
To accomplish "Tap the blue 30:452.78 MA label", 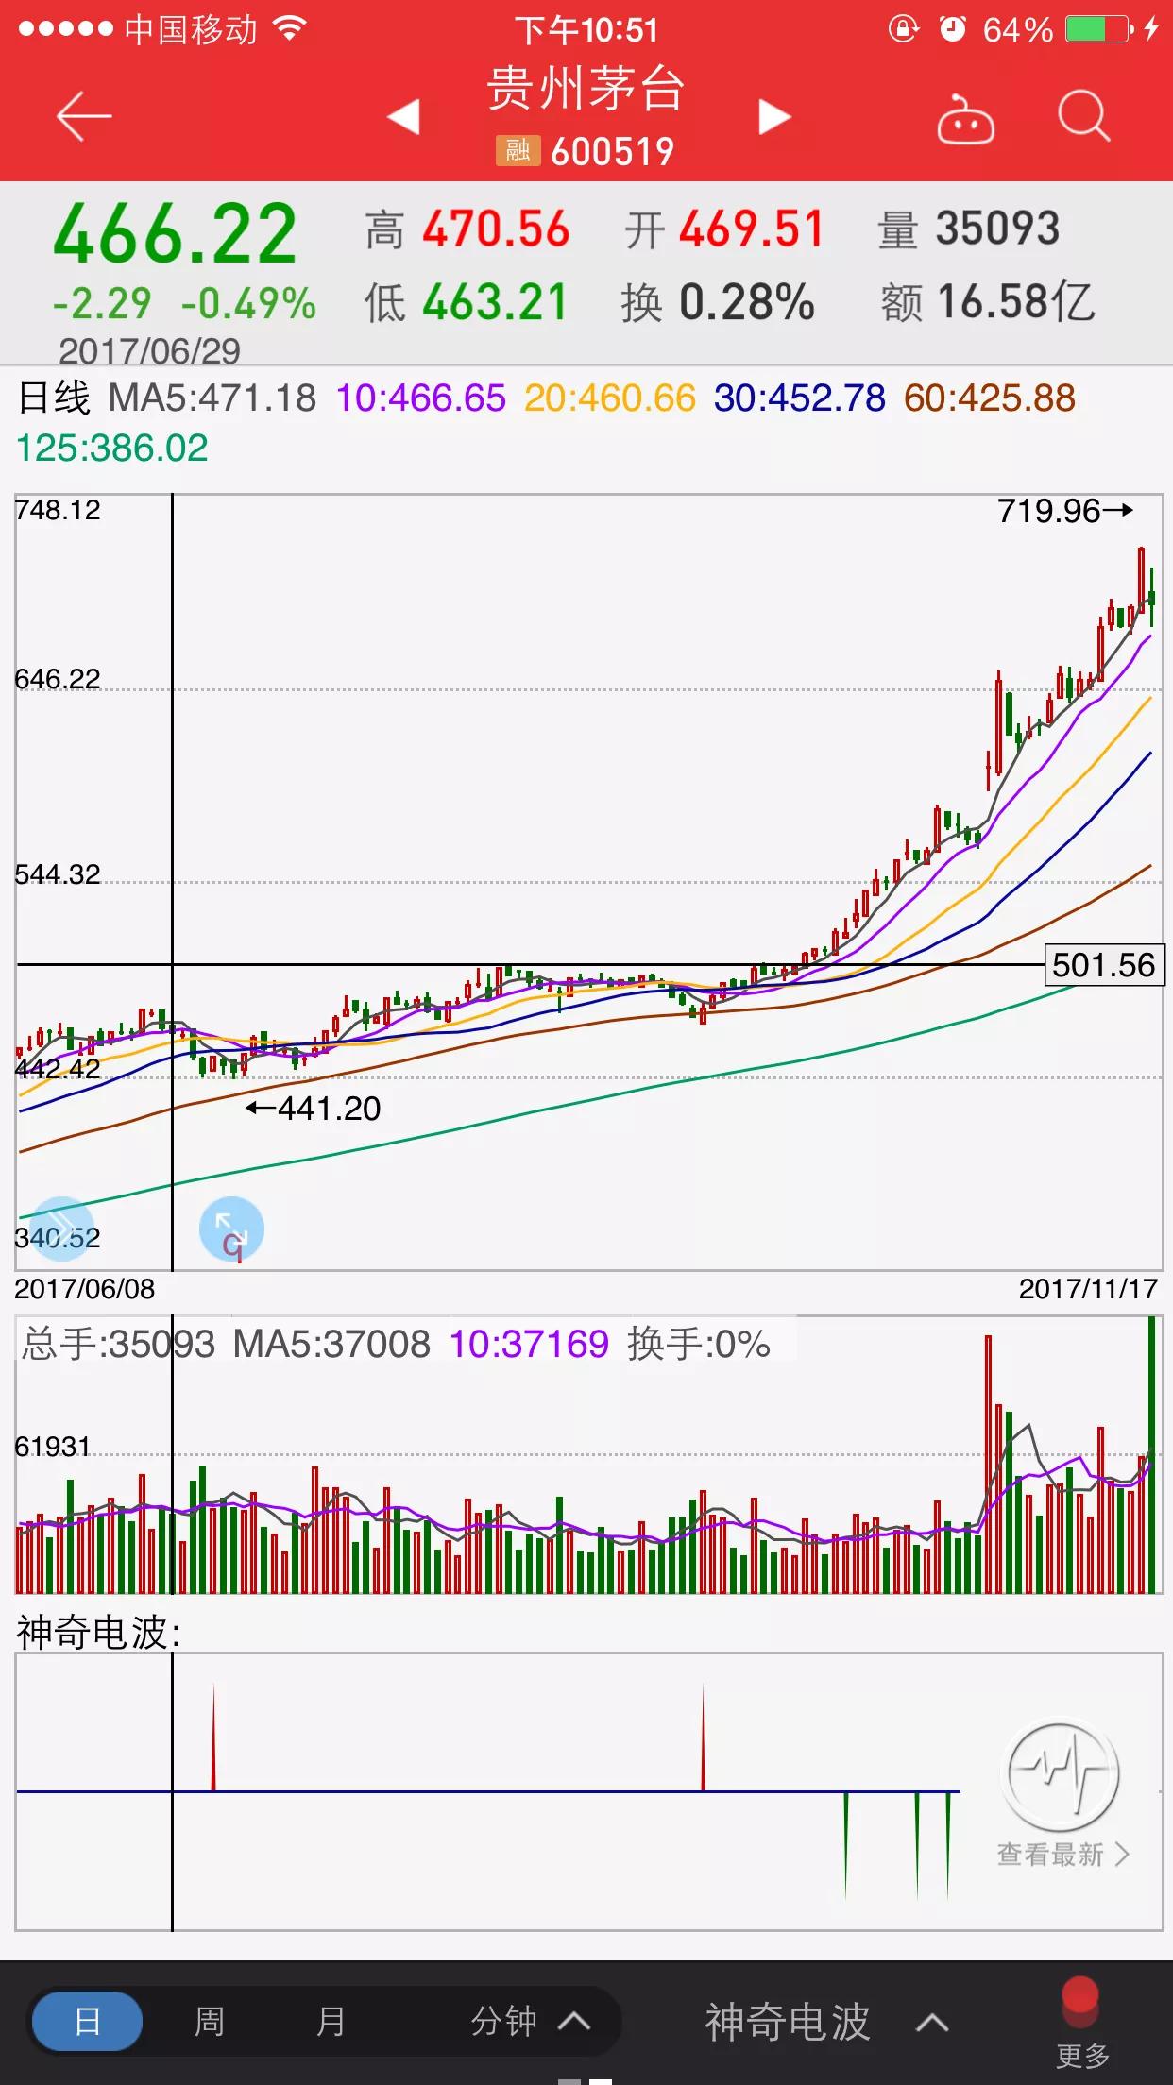I will (x=800, y=398).
